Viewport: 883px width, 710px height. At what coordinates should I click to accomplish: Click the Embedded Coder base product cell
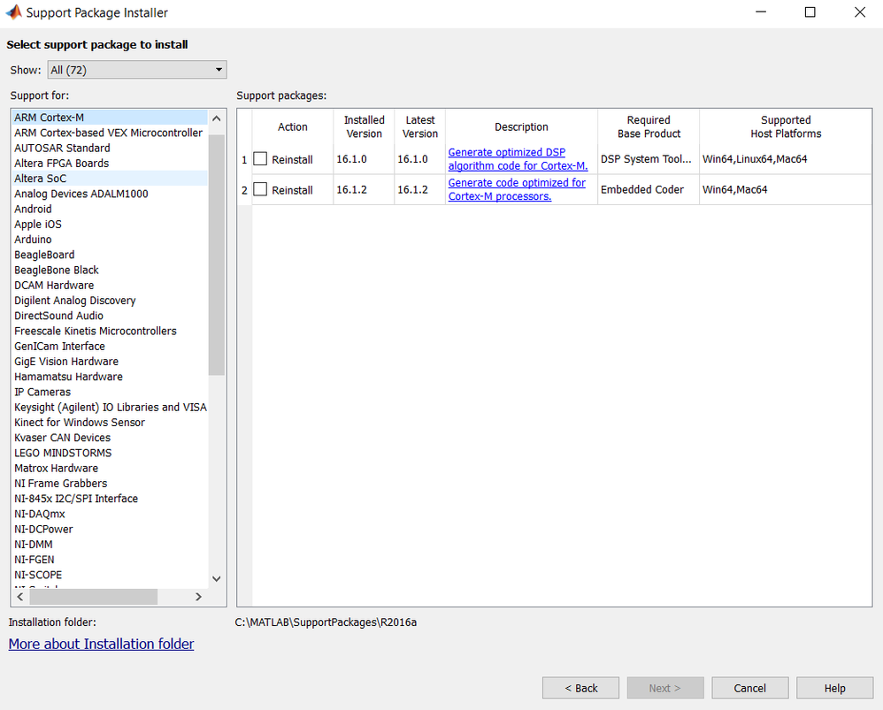coord(649,189)
